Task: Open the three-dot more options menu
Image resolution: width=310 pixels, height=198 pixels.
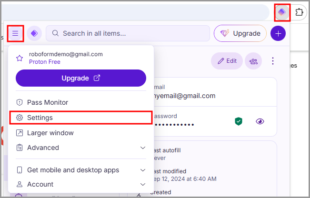Action: pyautogui.click(x=273, y=61)
